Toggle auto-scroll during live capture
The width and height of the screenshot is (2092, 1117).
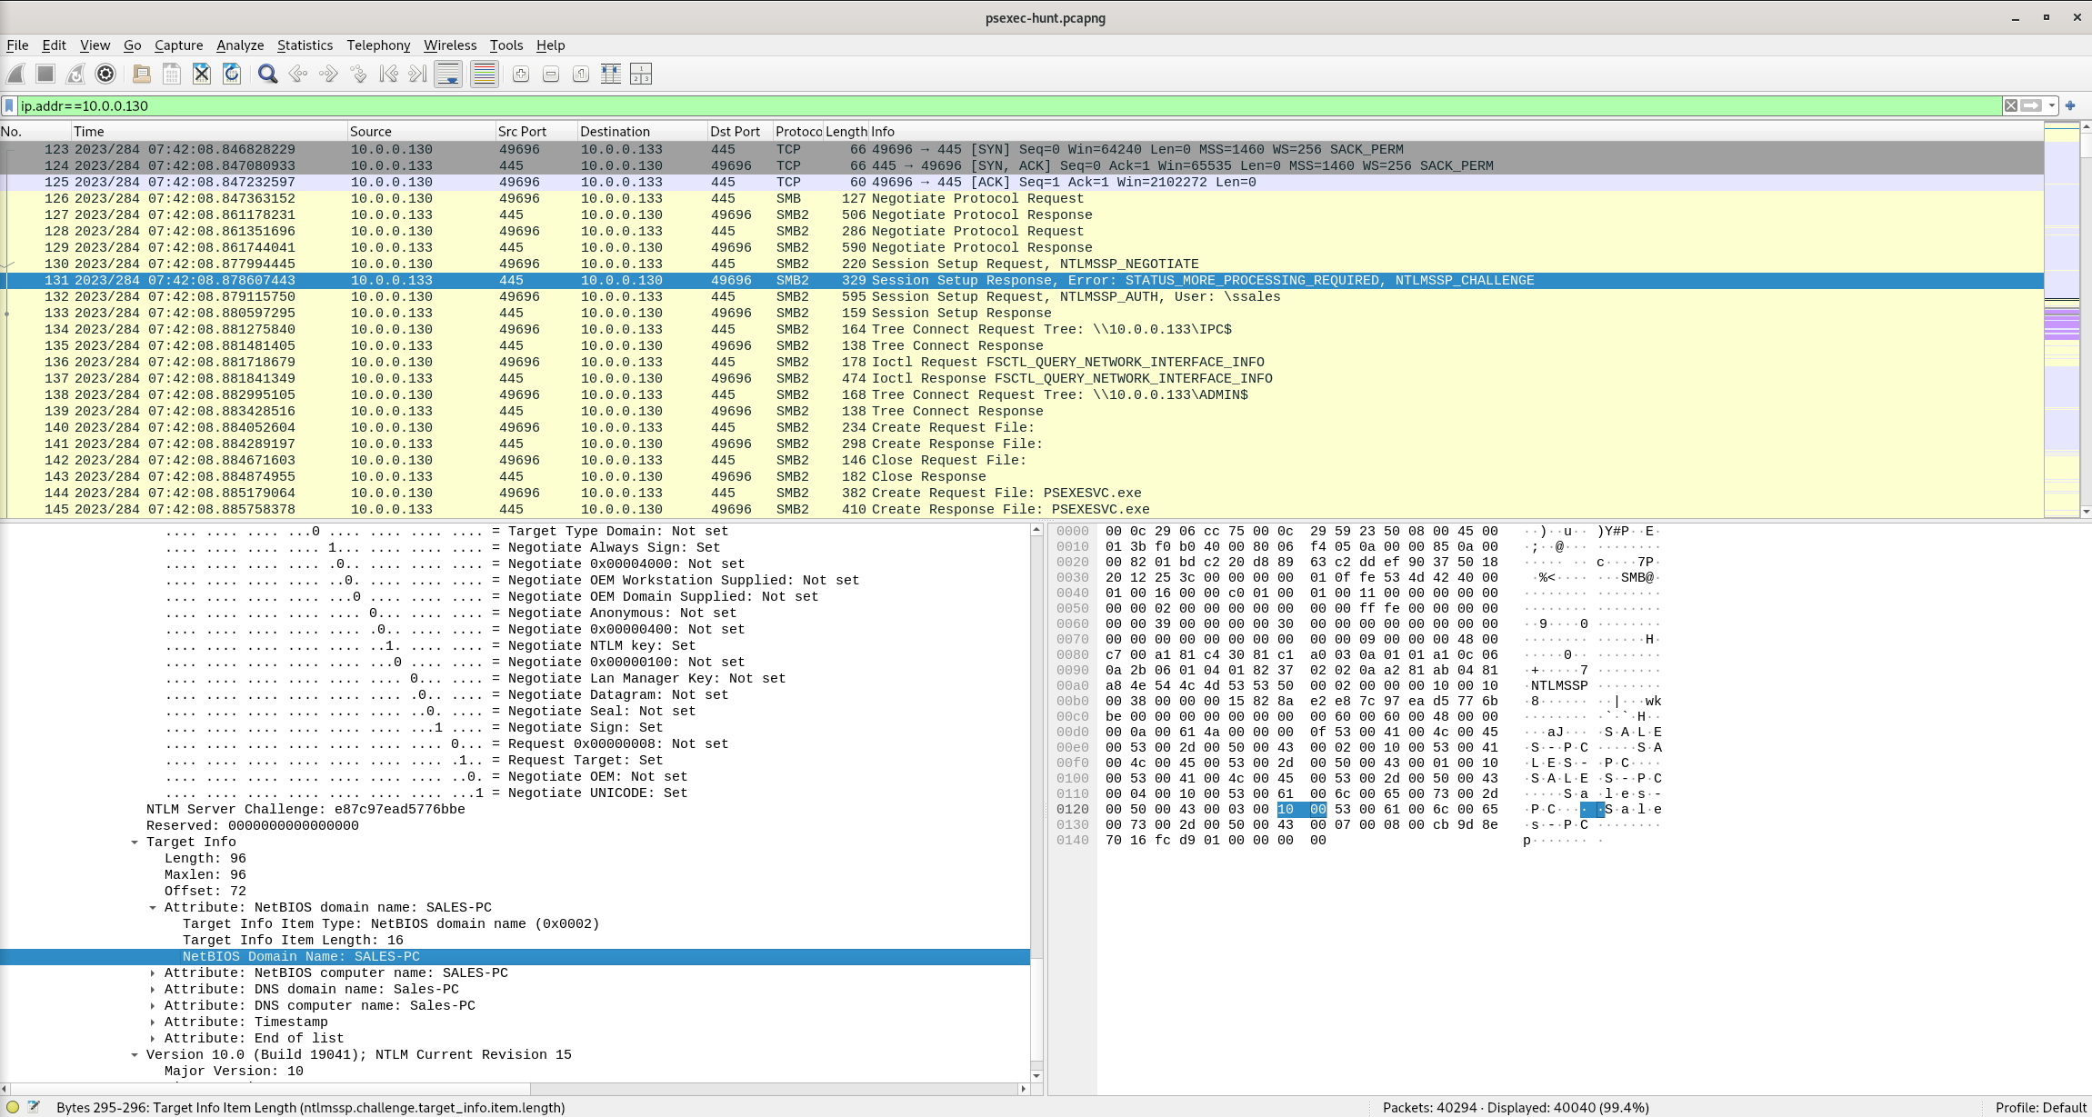(448, 75)
